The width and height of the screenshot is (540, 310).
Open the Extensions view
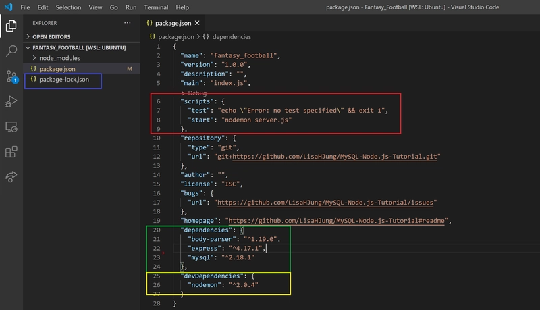tap(11, 151)
